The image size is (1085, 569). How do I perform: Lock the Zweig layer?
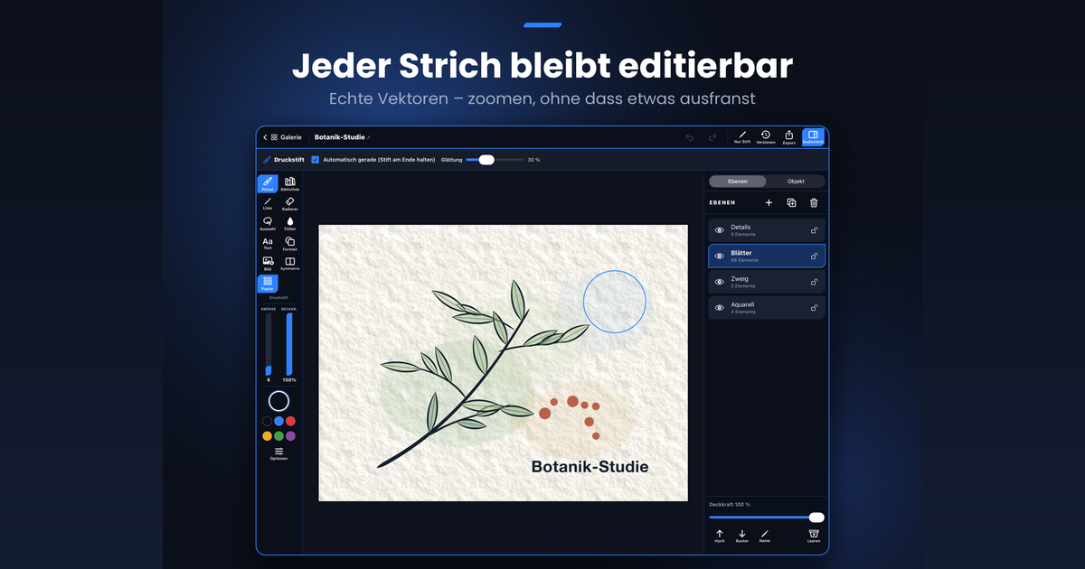pyautogui.click(x=815, y=283)
